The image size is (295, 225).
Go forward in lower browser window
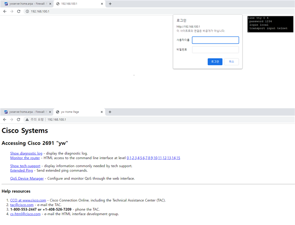click(12, 119)
